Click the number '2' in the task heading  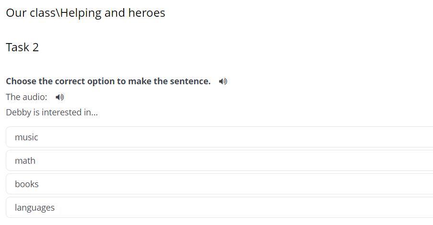35,47
